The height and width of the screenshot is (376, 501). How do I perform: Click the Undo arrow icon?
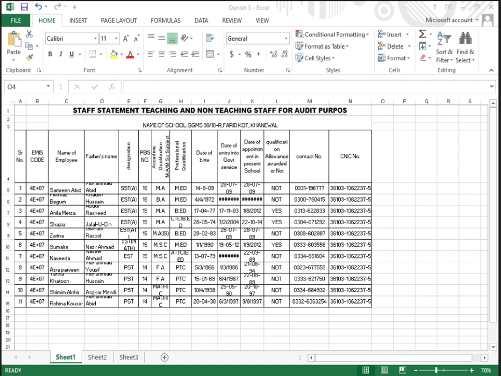coord(39,7)
